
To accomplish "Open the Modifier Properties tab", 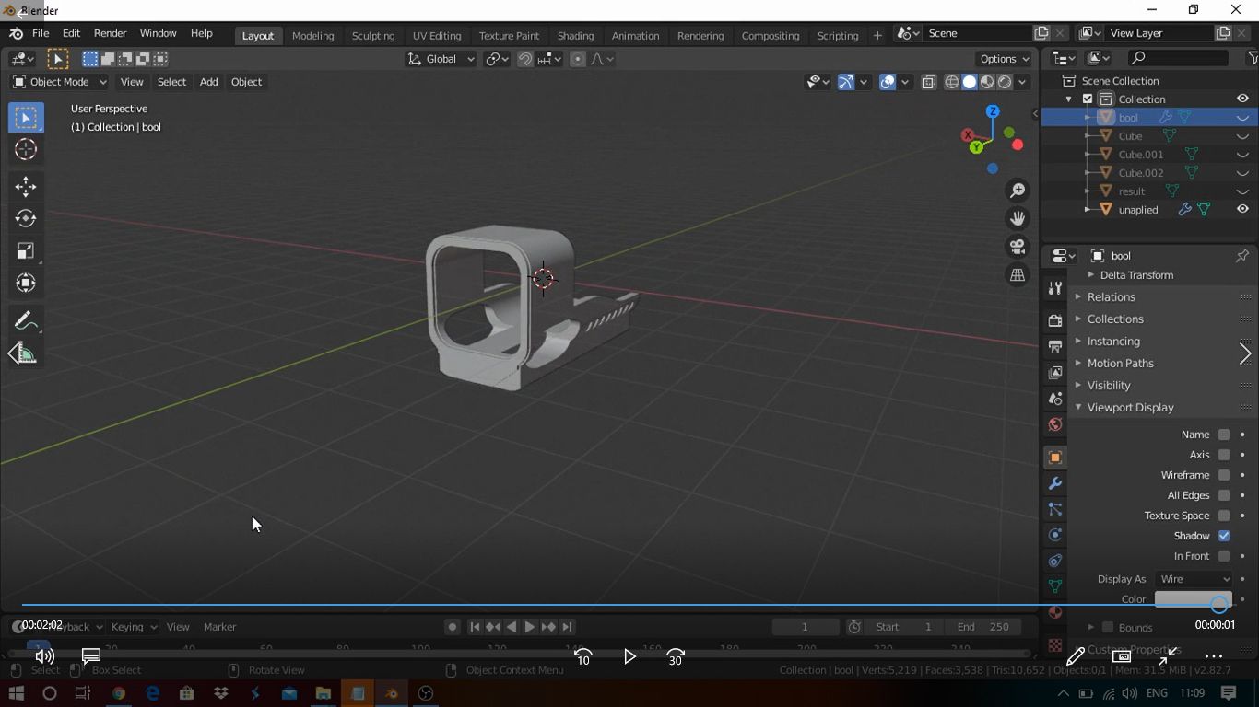I will click(x=1054, y=483).
